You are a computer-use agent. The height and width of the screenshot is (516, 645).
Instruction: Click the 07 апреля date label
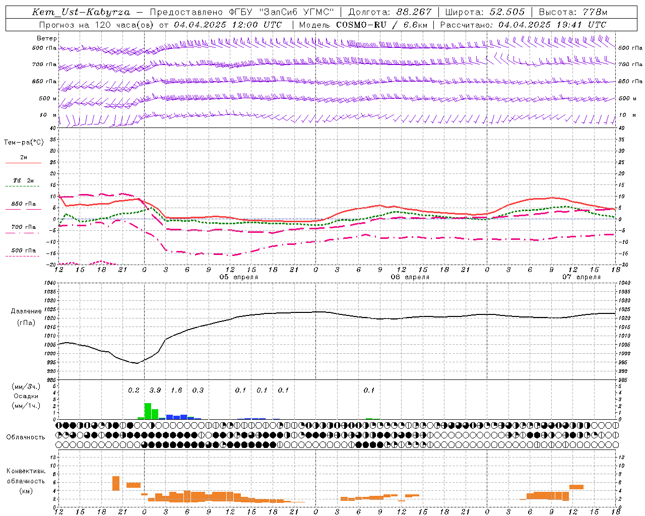582,277
